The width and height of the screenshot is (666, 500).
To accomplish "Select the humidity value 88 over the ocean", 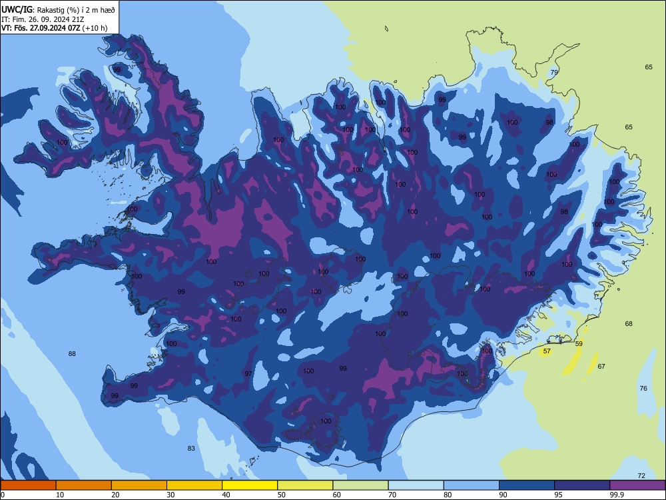I will coord(72,353).
